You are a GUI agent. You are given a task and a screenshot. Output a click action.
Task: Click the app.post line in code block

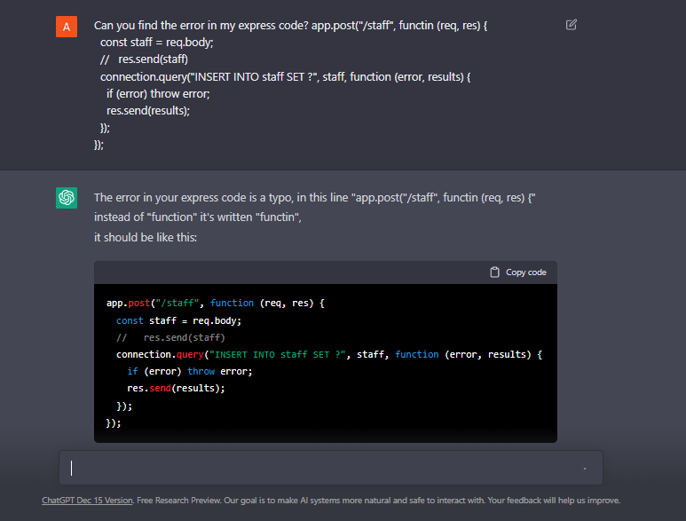click(216, 304)
